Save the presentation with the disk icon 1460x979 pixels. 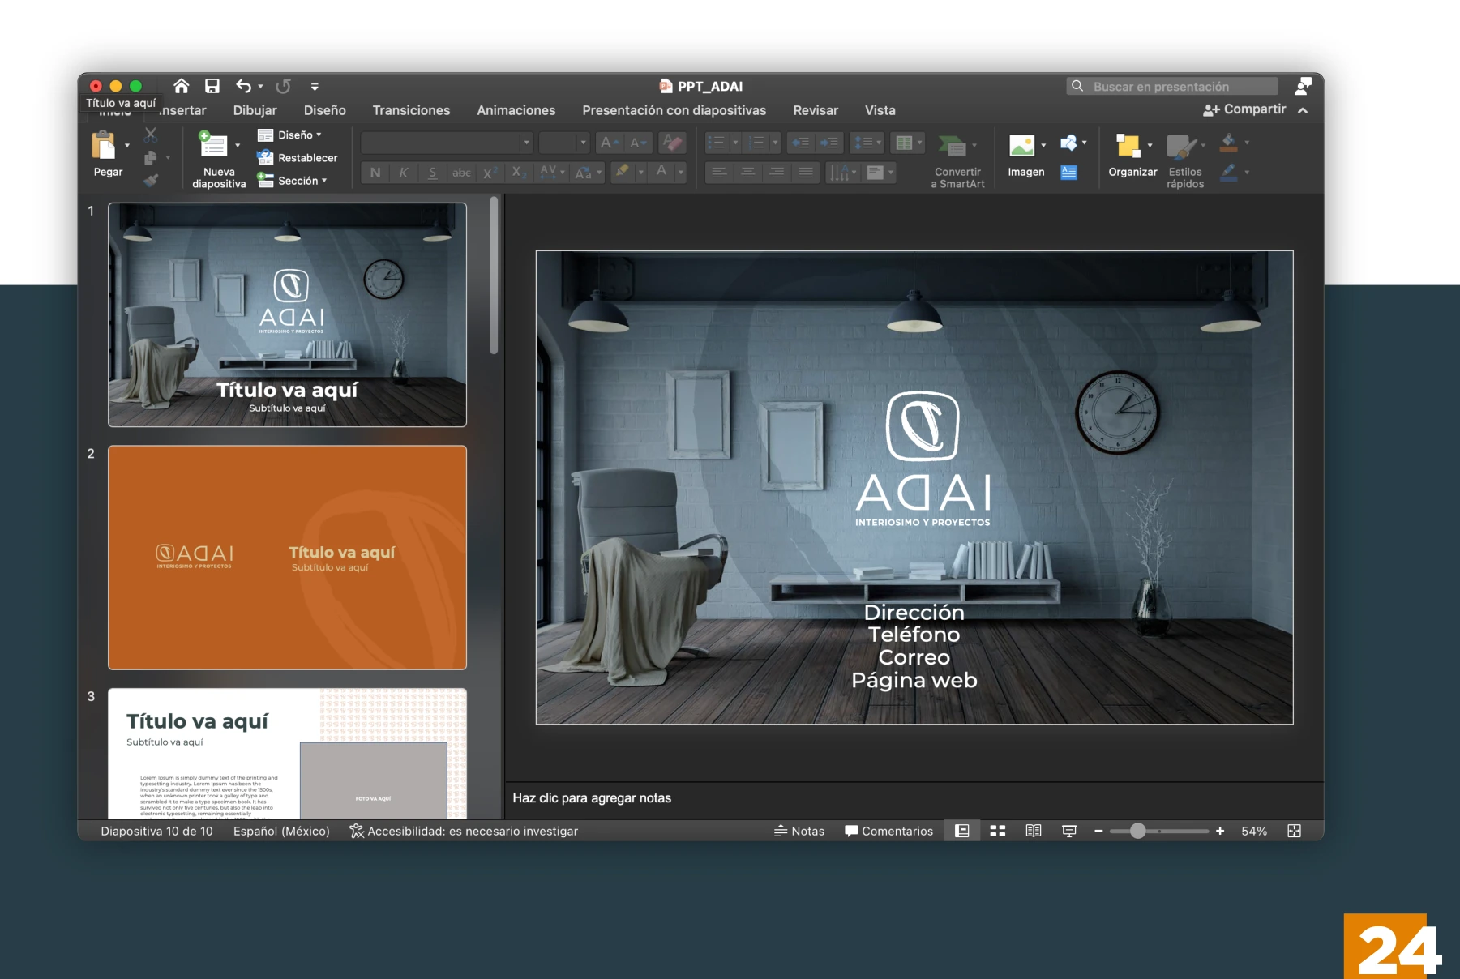click(212, 86)
